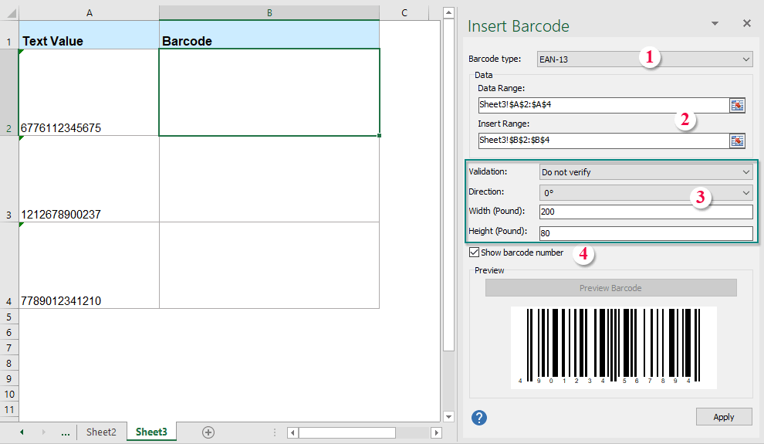Open the blue help question mark
Viewport: 764px width, 444px height.
[479, 418]
